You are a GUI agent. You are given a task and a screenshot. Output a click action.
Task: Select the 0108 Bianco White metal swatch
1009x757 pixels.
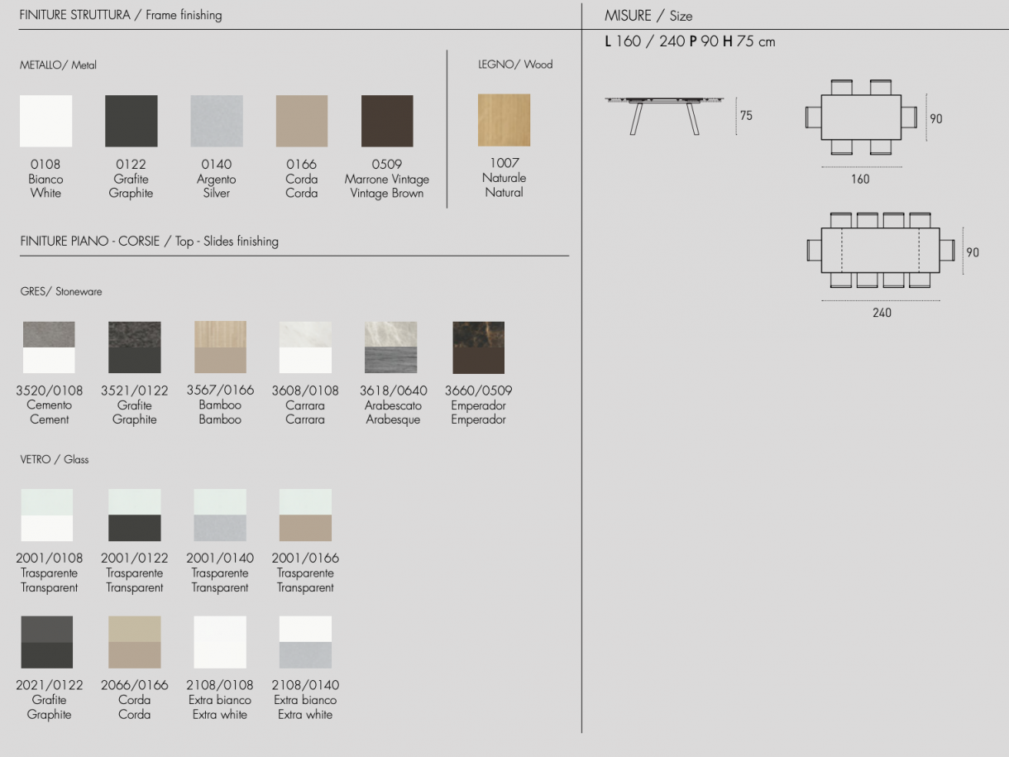click(46, 121)
